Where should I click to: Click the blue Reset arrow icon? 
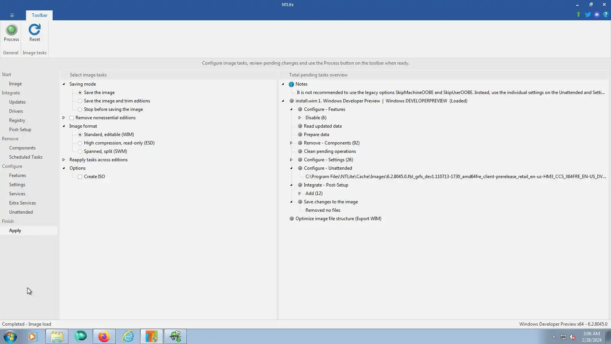[x=34, y=30]
